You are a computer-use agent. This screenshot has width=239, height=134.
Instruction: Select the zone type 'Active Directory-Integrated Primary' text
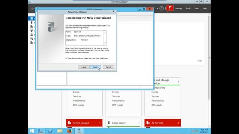point(87,36)
